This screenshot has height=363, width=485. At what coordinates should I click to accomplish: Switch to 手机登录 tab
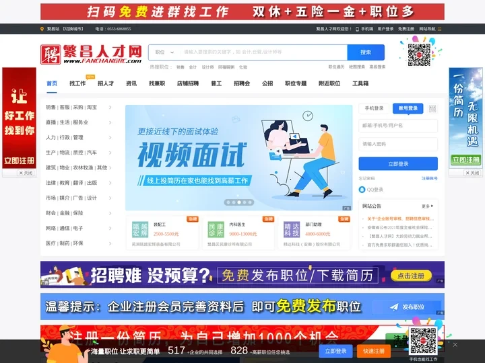pos(374,108)
